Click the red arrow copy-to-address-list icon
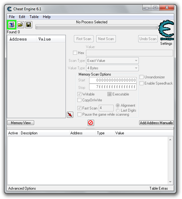This screenshot has height=199, width=182. click(70, 115)
